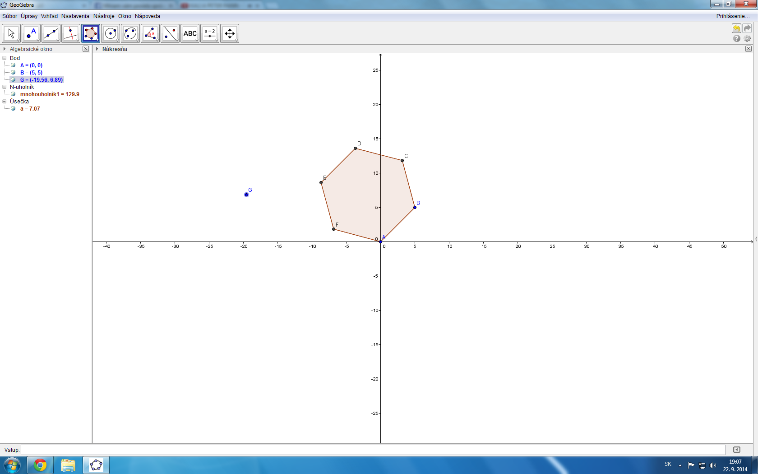The width and height of the screenshot is (758, 474).
Task: Select the Reflect about line tool
Action: point(170,33)
